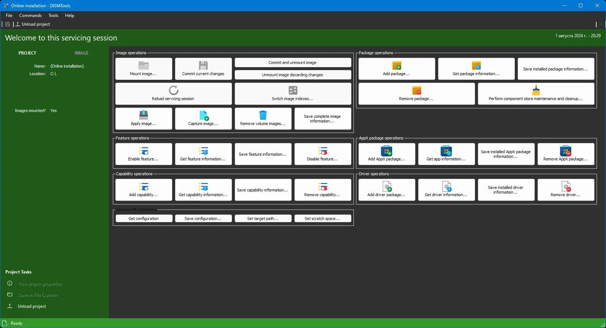The image size is (606, 328).
Task: Open the Add package dialog
Action: click(397, 69)
